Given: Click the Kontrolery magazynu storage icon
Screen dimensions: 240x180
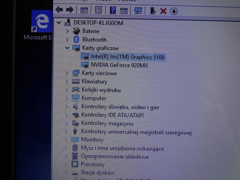Looking at the screenshot, I should click(75, 123).
